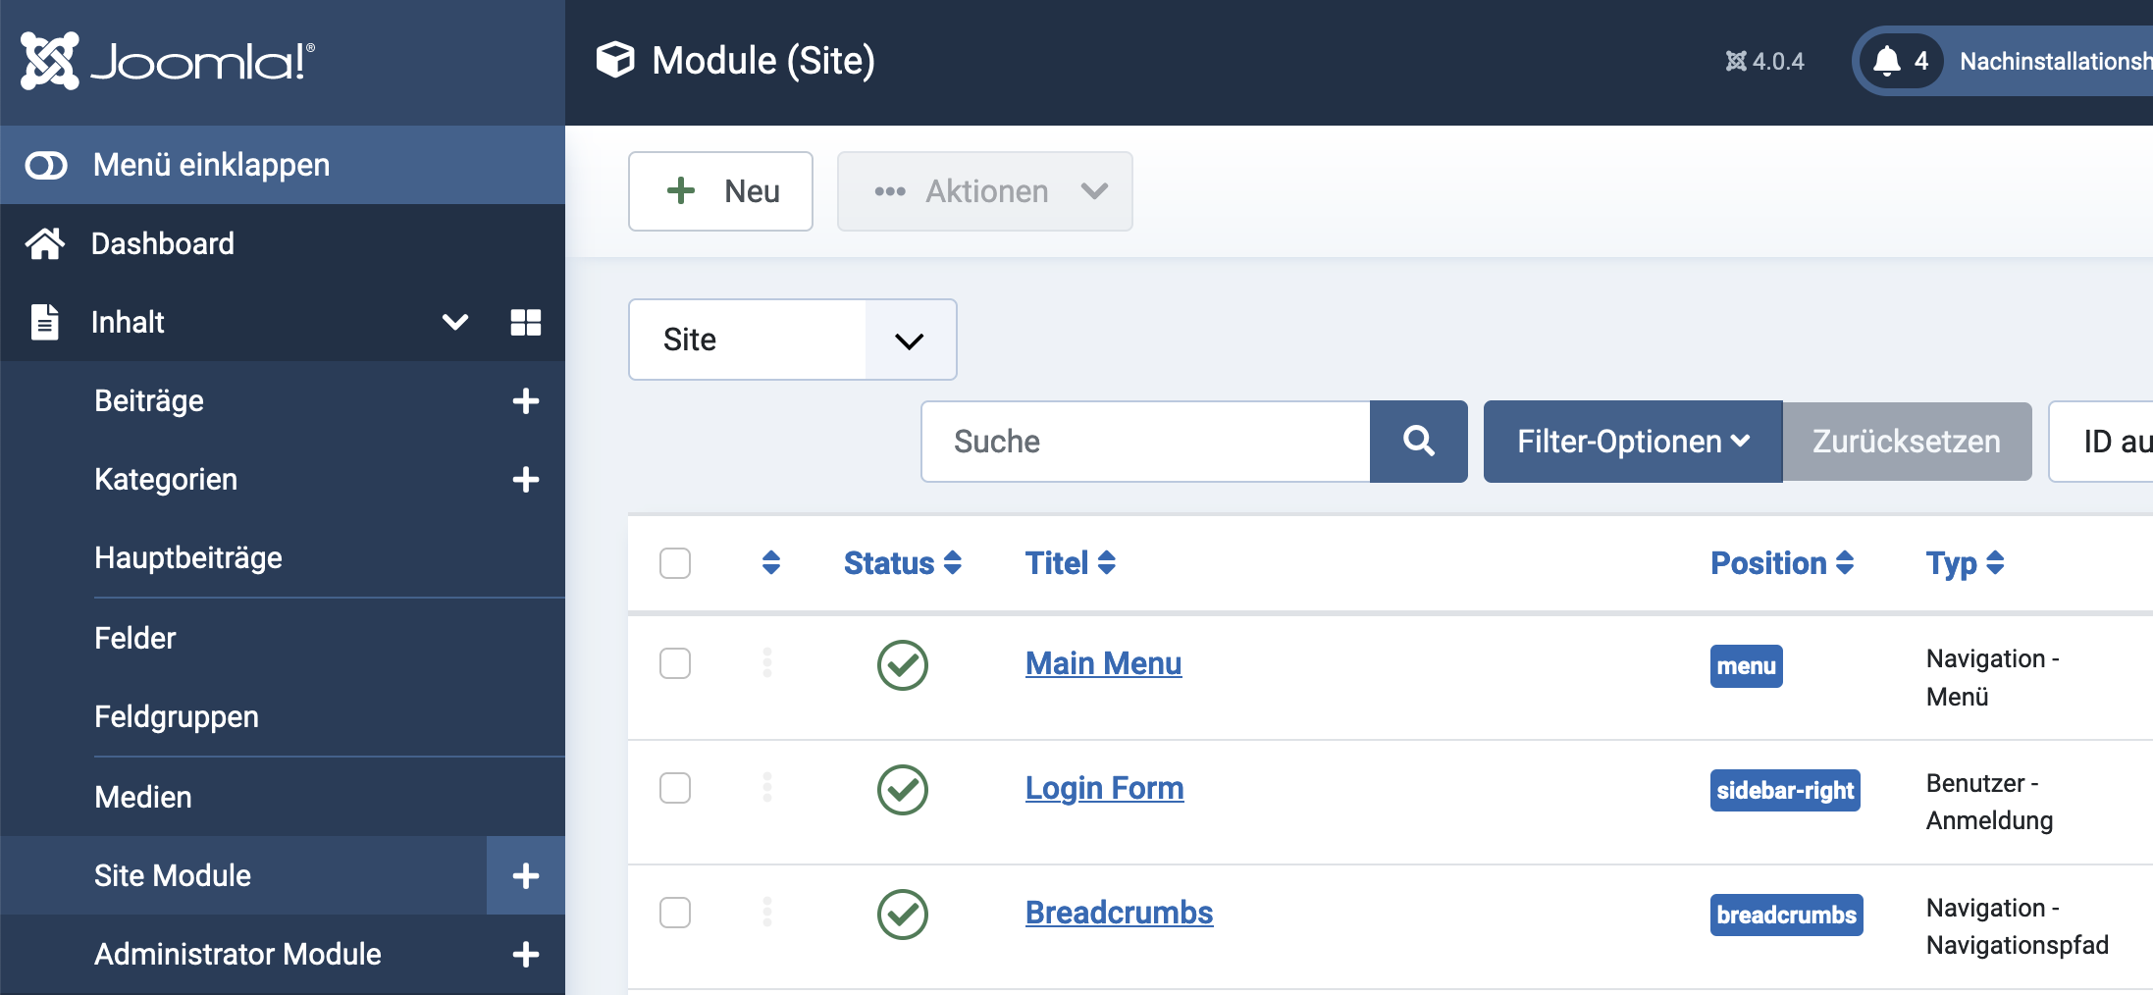Click the magnifying glass search button

tap(1418, 442)
